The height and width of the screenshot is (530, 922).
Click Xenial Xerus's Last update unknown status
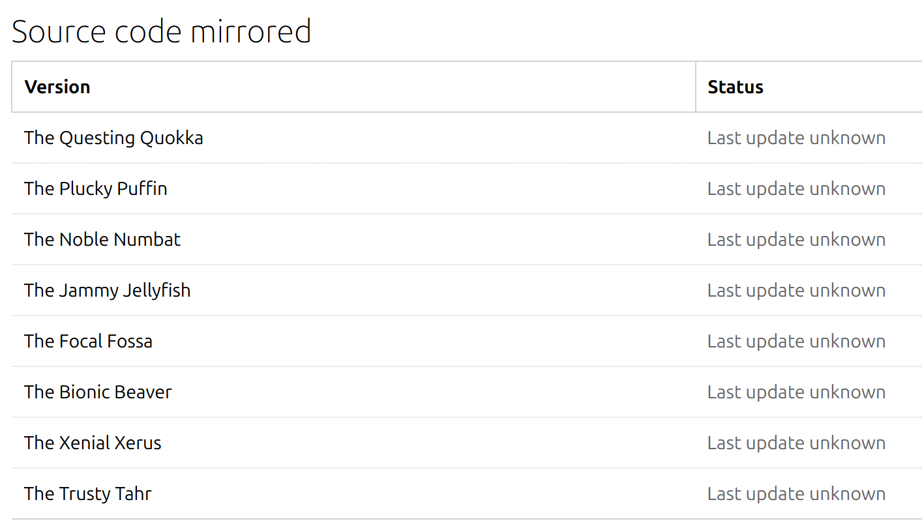point(796,443)
